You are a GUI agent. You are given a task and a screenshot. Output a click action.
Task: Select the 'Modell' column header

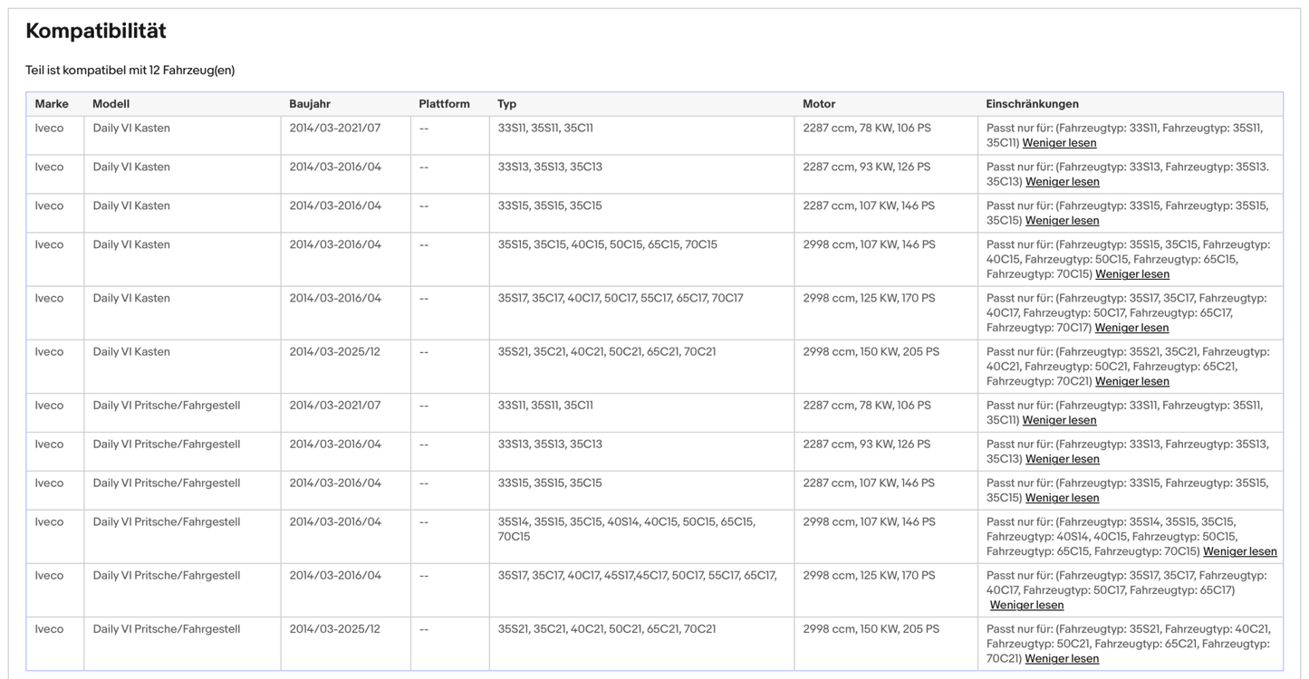[111, 104]
